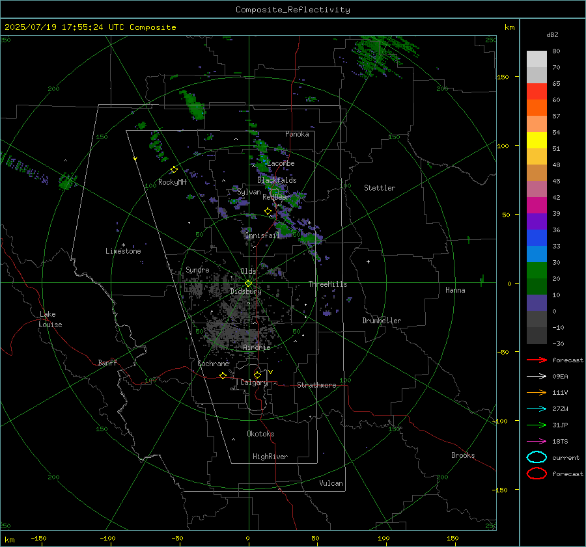Click the Okotoks label
This screenshot has width=586, height=547.
click(x=260, y=434)
